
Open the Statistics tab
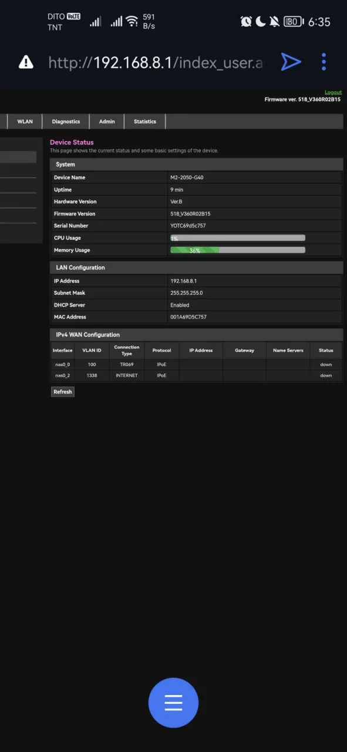[x=145, y=122]
